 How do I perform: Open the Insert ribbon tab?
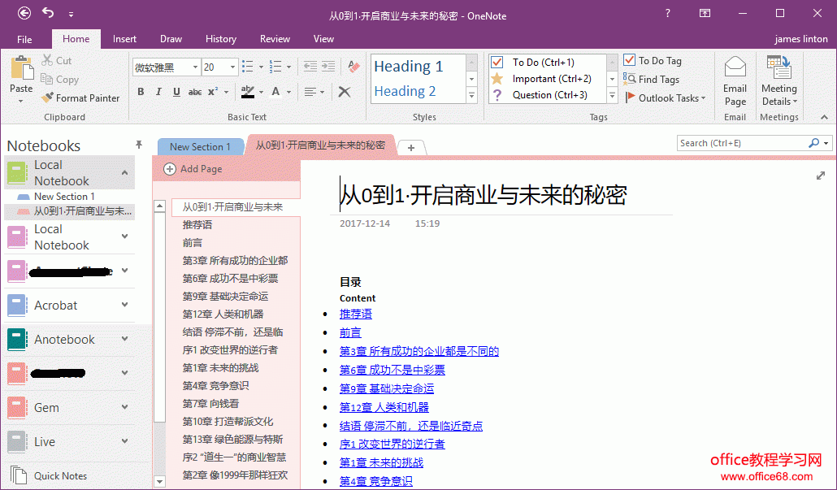point(124,39)
